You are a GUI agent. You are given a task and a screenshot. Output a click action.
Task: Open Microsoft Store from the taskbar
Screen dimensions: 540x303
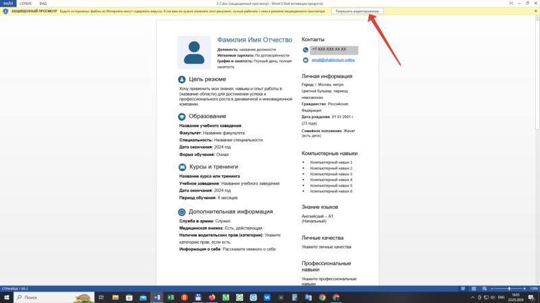click(x=129, y=298)
